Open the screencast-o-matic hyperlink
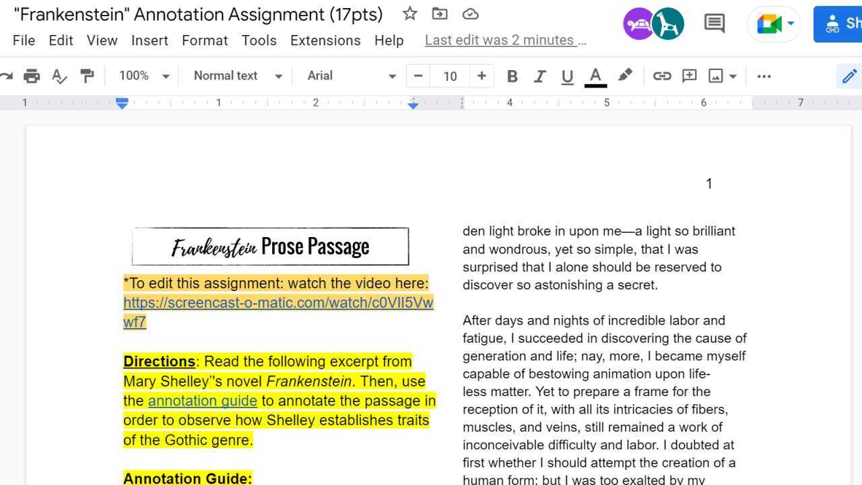Screen dimensions: 862x485 (x=278, y=302)
